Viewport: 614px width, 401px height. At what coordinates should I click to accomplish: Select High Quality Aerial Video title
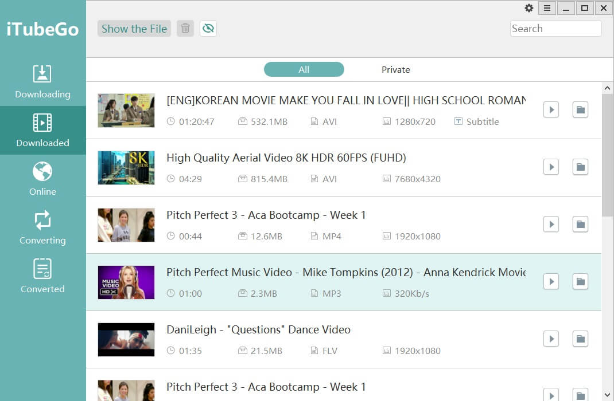(286, 158)
